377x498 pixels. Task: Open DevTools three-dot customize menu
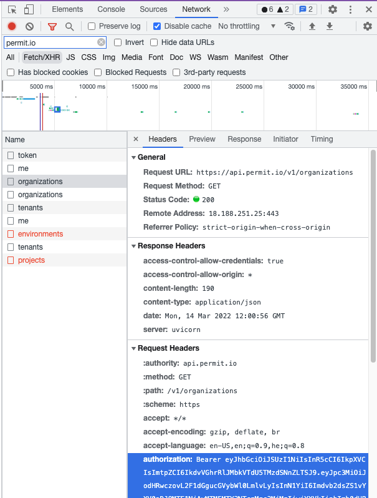pos(350,9)
